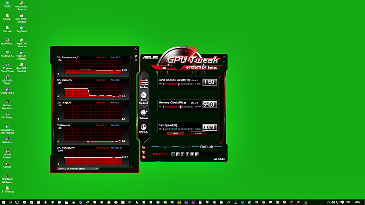This screenshot has width=365, height=205.
Task: Set fan speed mode to Manual
Action: (198, 133)
